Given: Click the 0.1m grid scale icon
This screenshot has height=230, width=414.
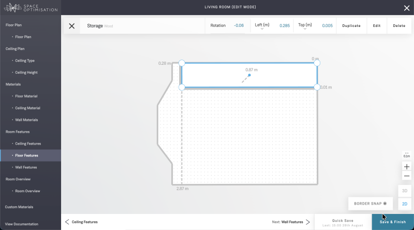Looking at the screenshot, I should click(407, 155).
